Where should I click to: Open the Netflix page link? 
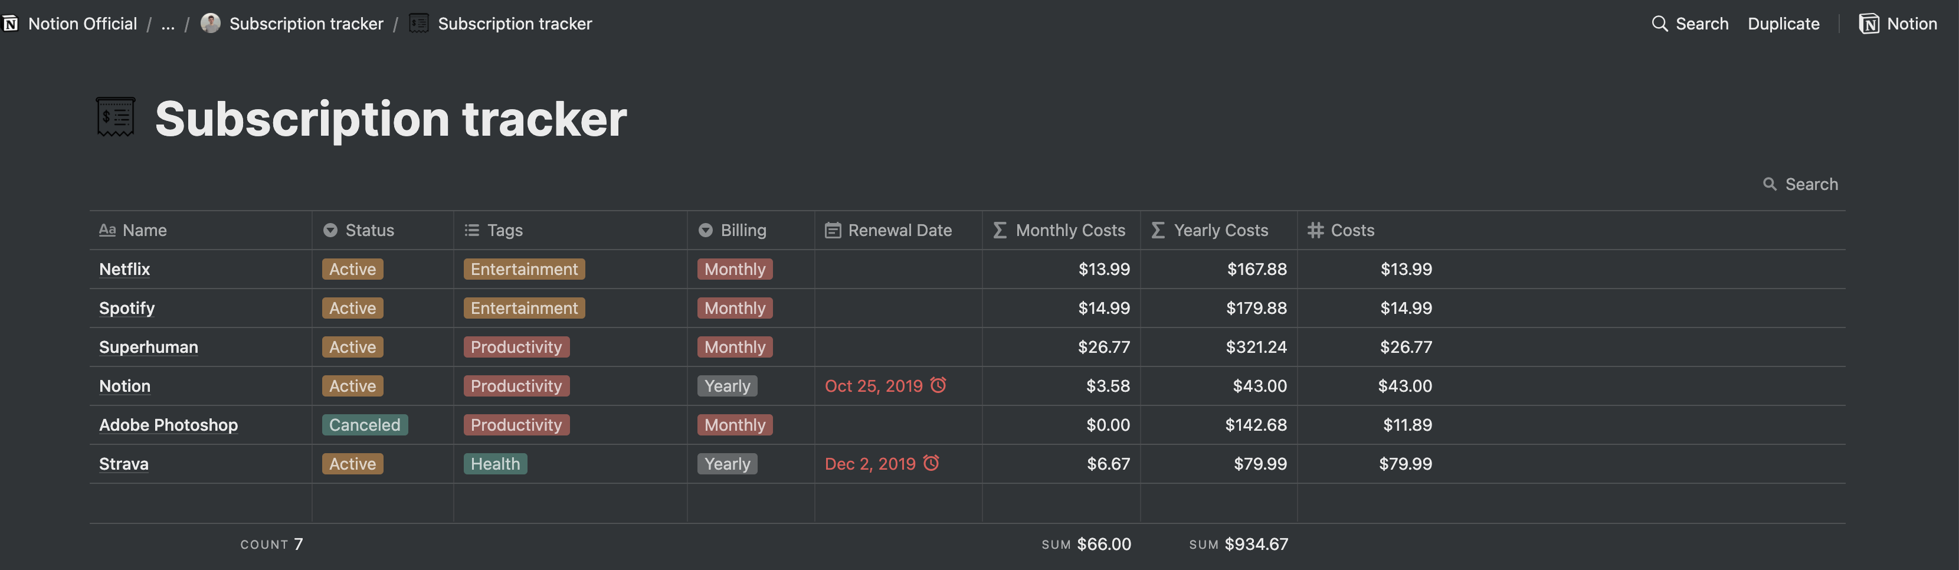[x=125, y=269]
